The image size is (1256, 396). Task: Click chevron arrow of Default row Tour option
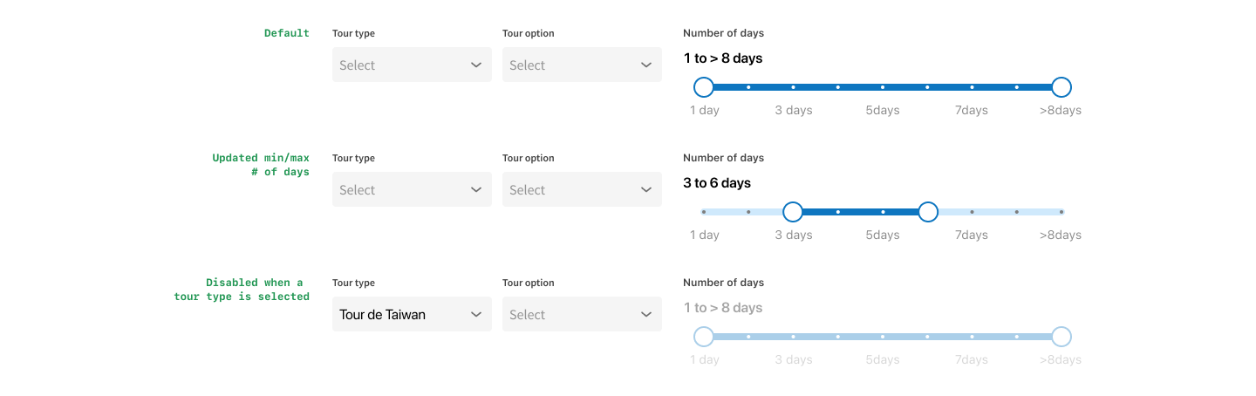tap(646, 65)
